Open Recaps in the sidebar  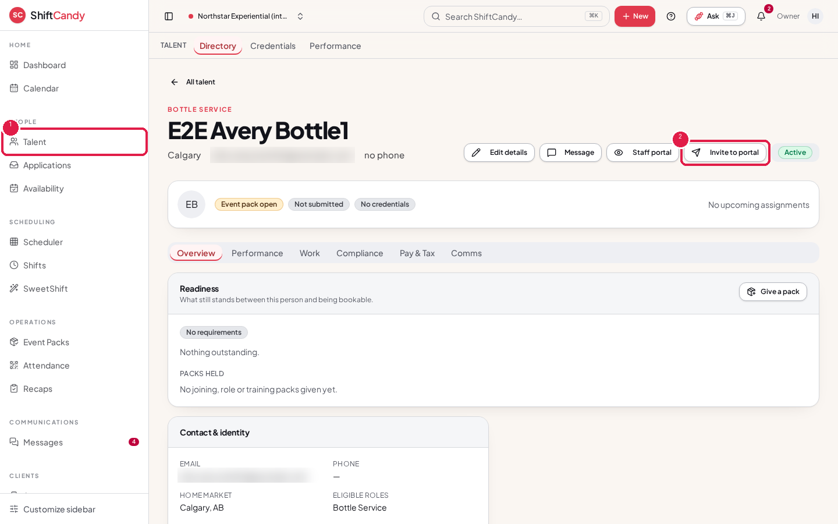click(74, 389)
